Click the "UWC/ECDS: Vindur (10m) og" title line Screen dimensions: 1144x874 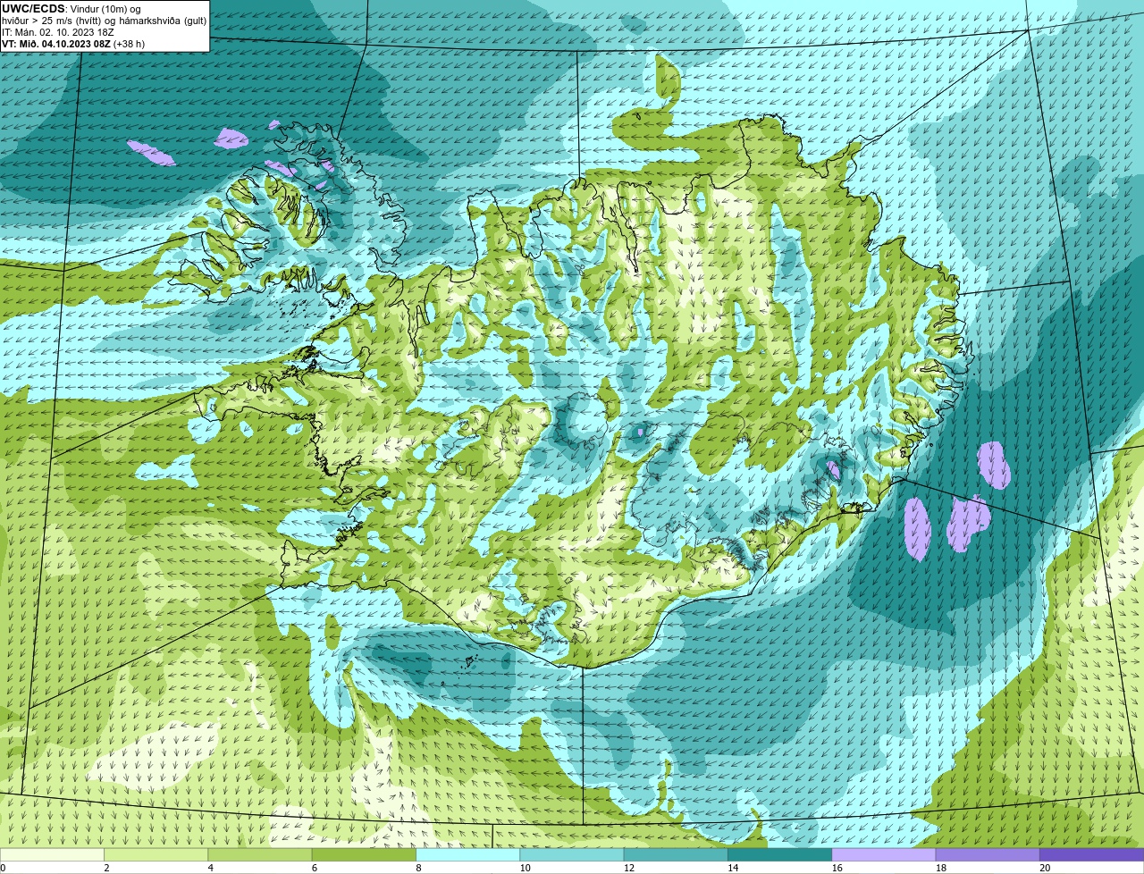click(71, 9)
